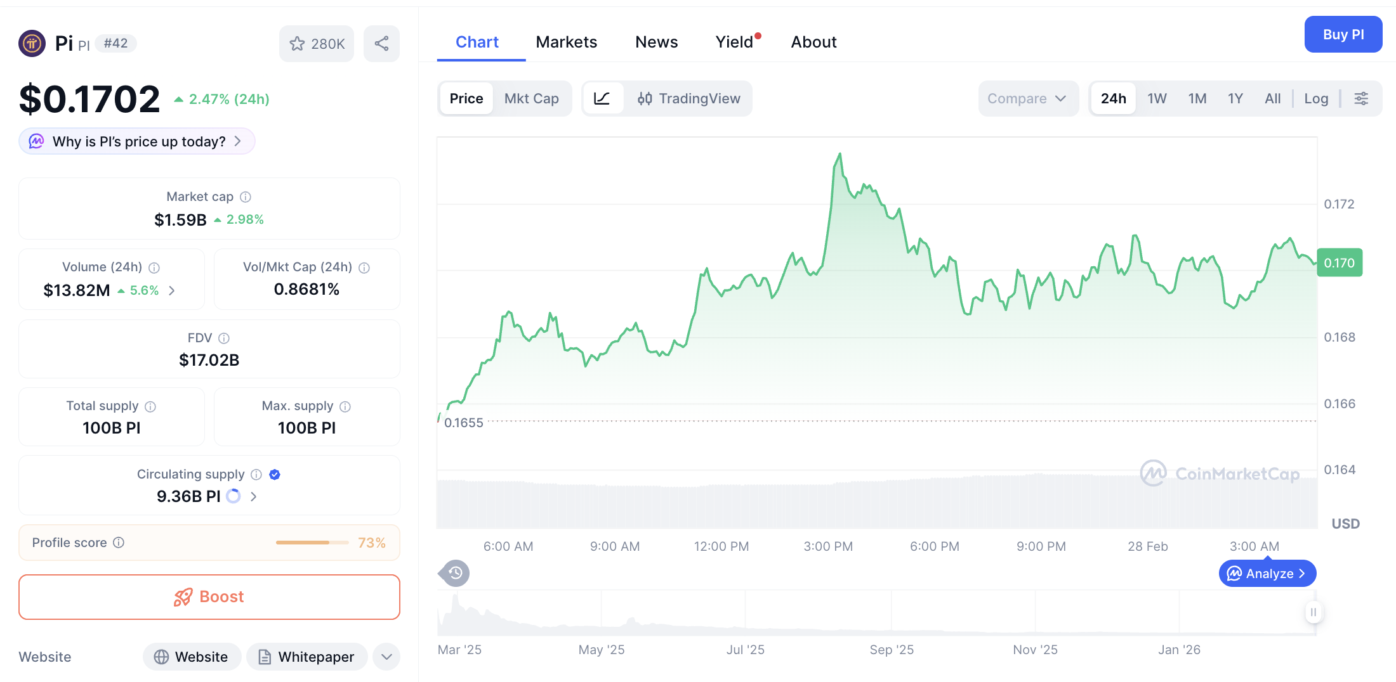1396x682 pixels.
Task: Expand the chevron next to Whitepaper
Action: pyautogui.click(x=386, y=657)
